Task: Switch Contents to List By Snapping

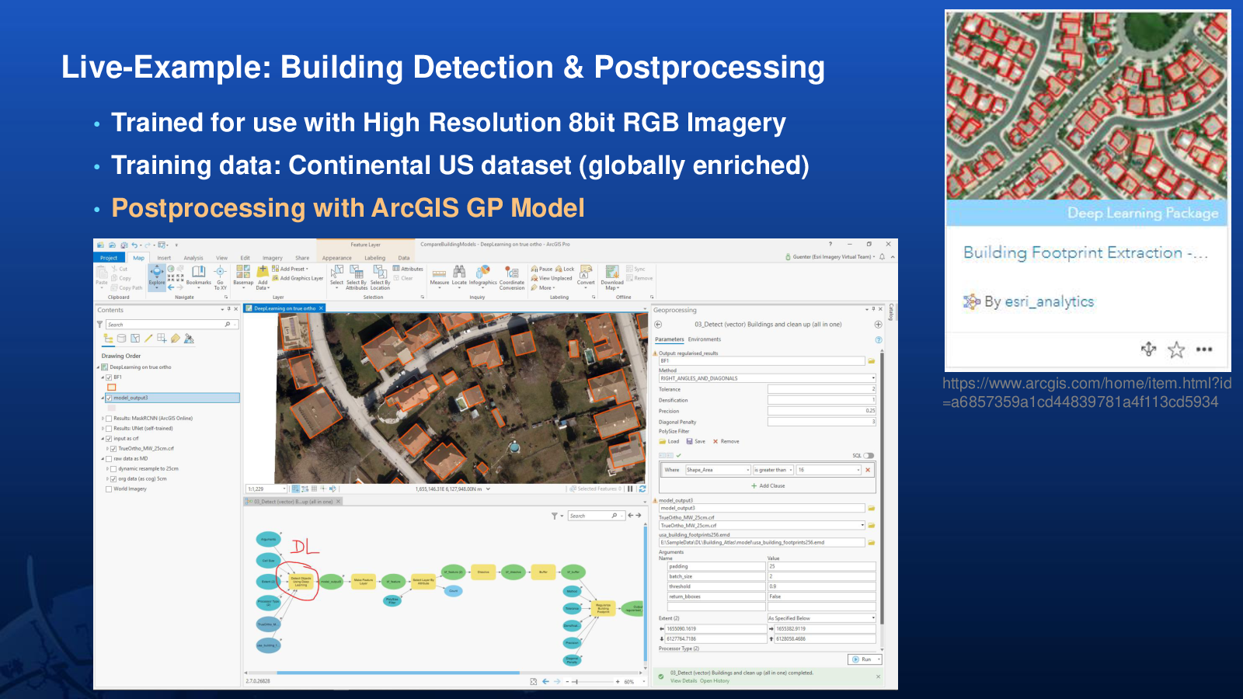Action: pyautogui.click(x=162, y=339)
